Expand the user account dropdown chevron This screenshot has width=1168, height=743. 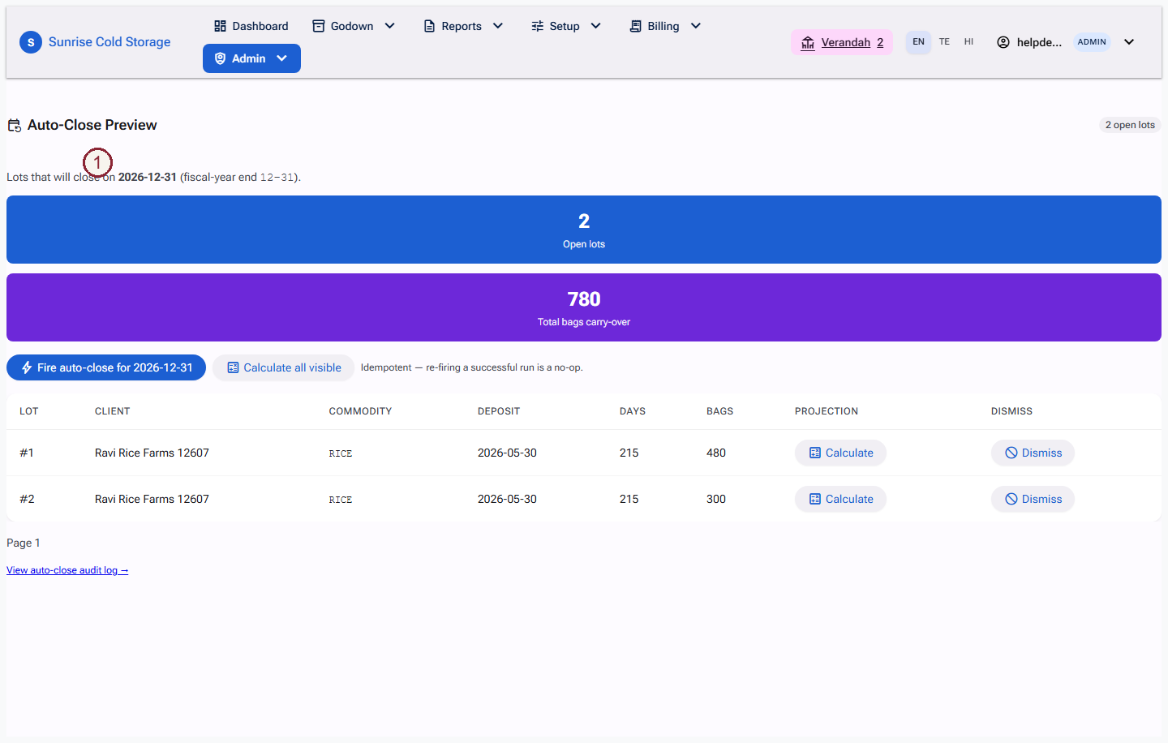pos(1129,42)
